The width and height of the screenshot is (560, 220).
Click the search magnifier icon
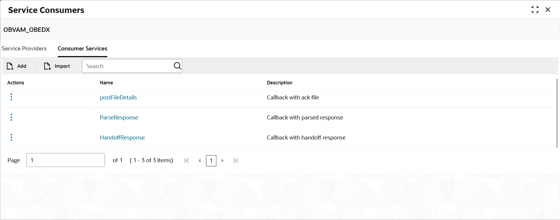point(177,66)
